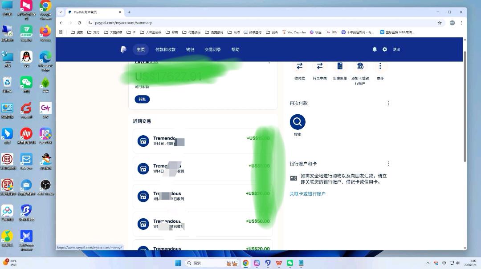Image resolution: width=481 pixels, height=269 pixels.
Task: Click the PayPal logo in the header
Action: [x=123, y=50]
